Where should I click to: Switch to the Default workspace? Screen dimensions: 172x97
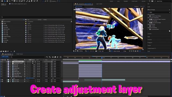coord(111,1)
